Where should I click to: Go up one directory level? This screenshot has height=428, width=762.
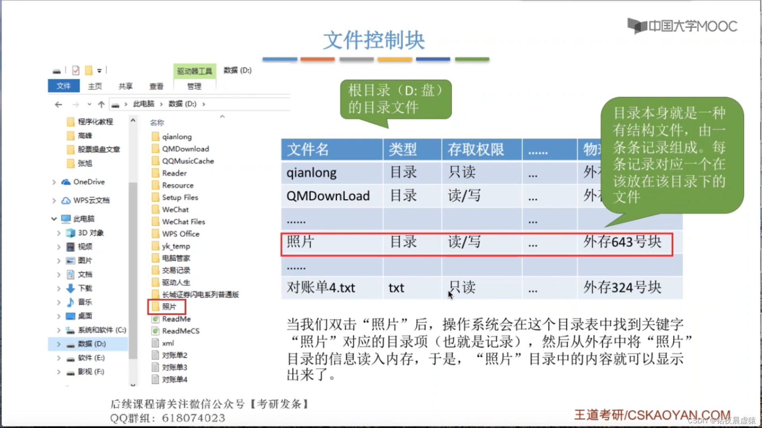(101, 104)
